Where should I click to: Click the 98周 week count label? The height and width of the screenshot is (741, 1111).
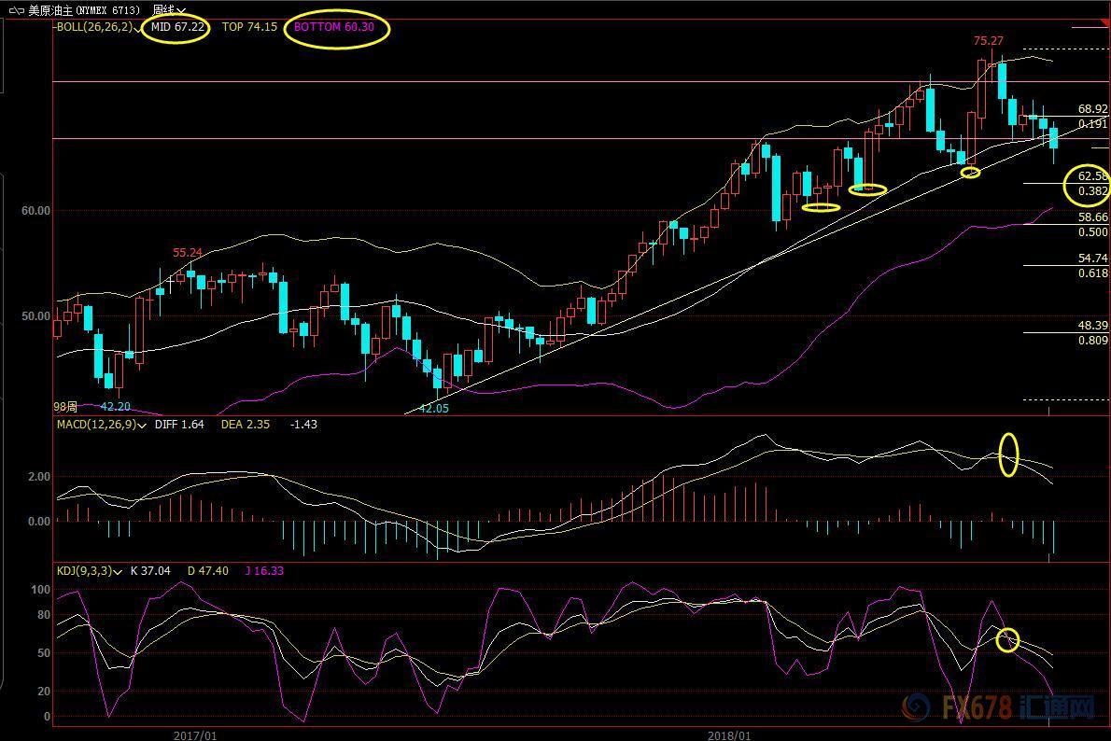(65, 407)
